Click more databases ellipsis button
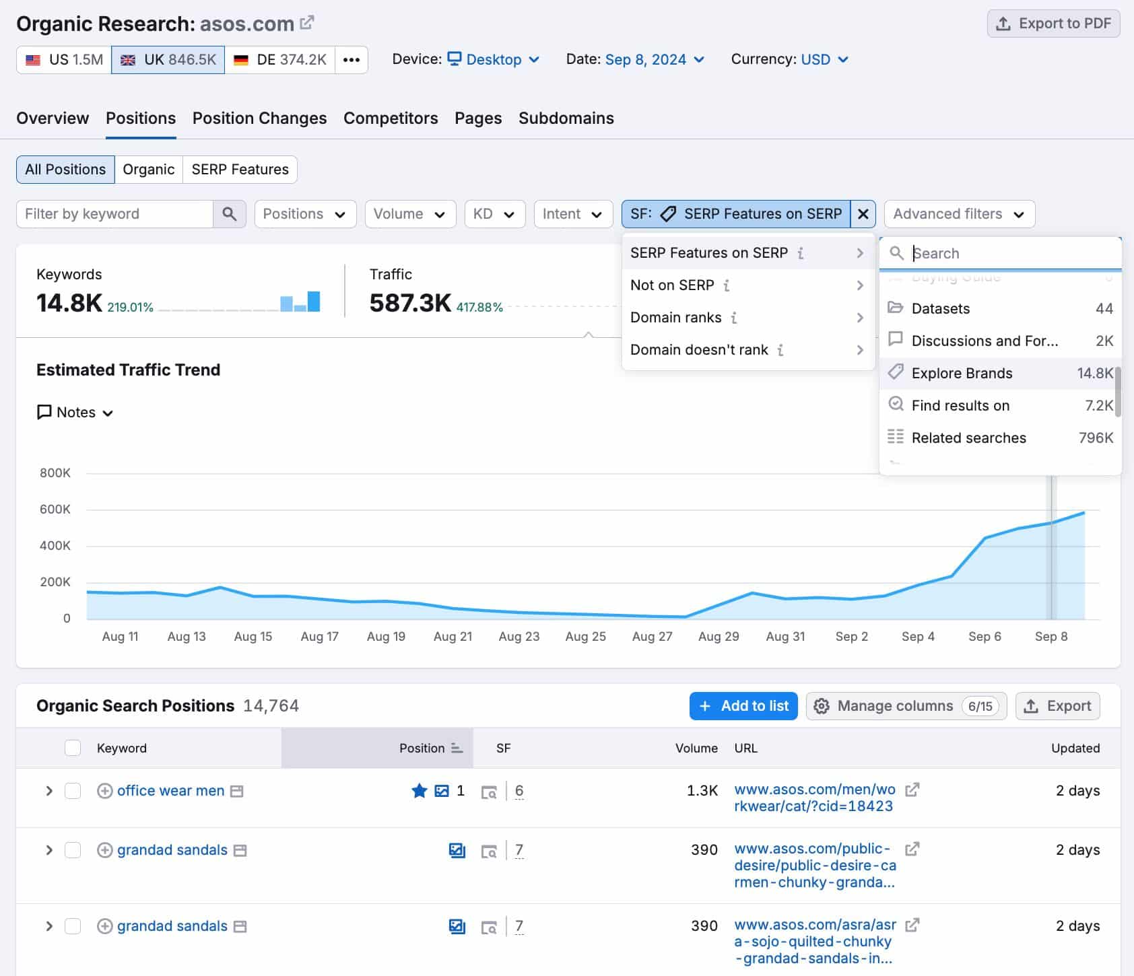 pos(352,60)
